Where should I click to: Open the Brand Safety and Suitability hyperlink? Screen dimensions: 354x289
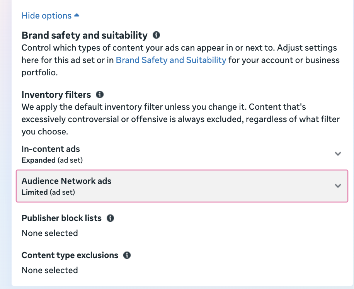171,60
